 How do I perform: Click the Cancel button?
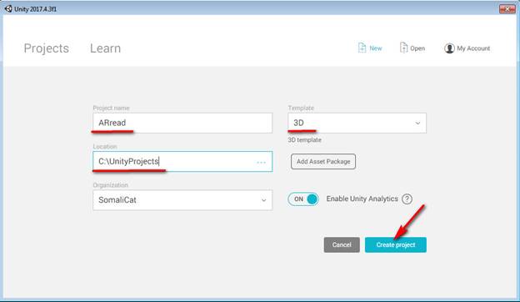click(x=342, y=245)
